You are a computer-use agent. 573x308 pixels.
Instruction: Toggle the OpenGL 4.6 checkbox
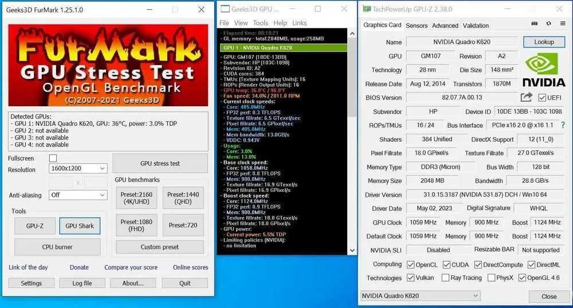[522, 278]
